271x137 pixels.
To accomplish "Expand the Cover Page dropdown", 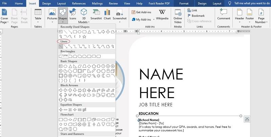I will pos(5,20).
